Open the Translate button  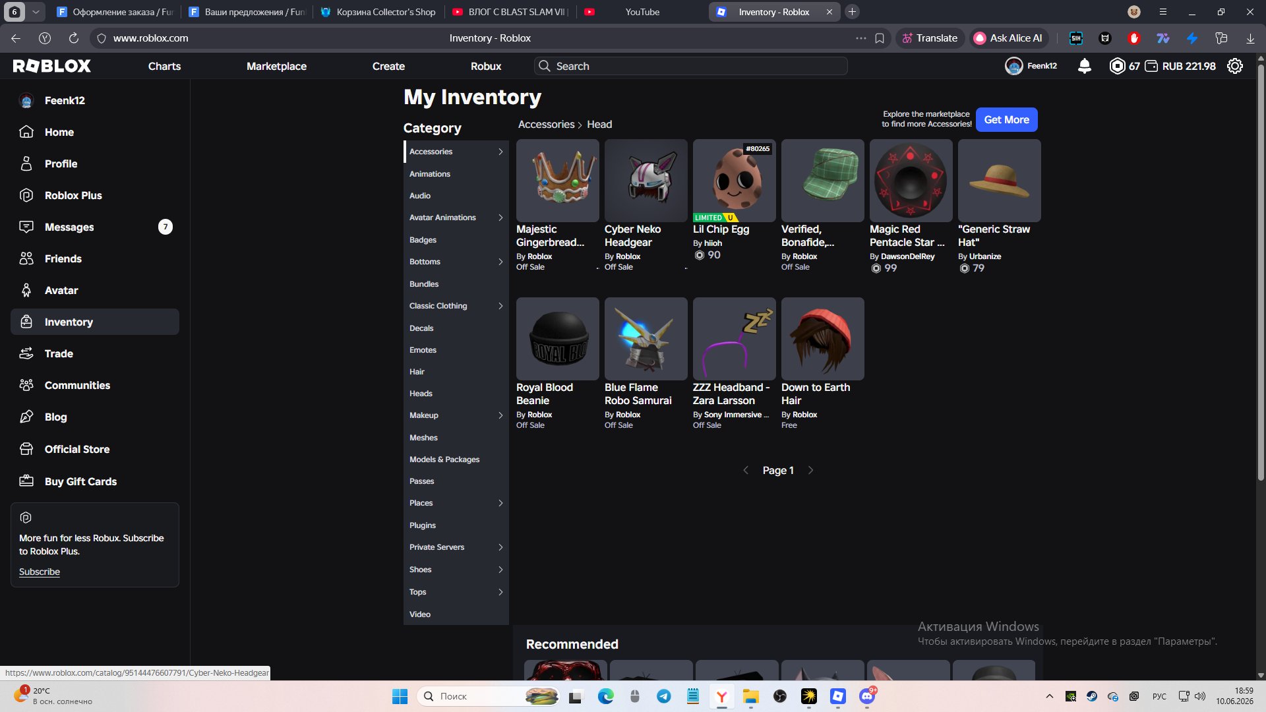point(930,38)
